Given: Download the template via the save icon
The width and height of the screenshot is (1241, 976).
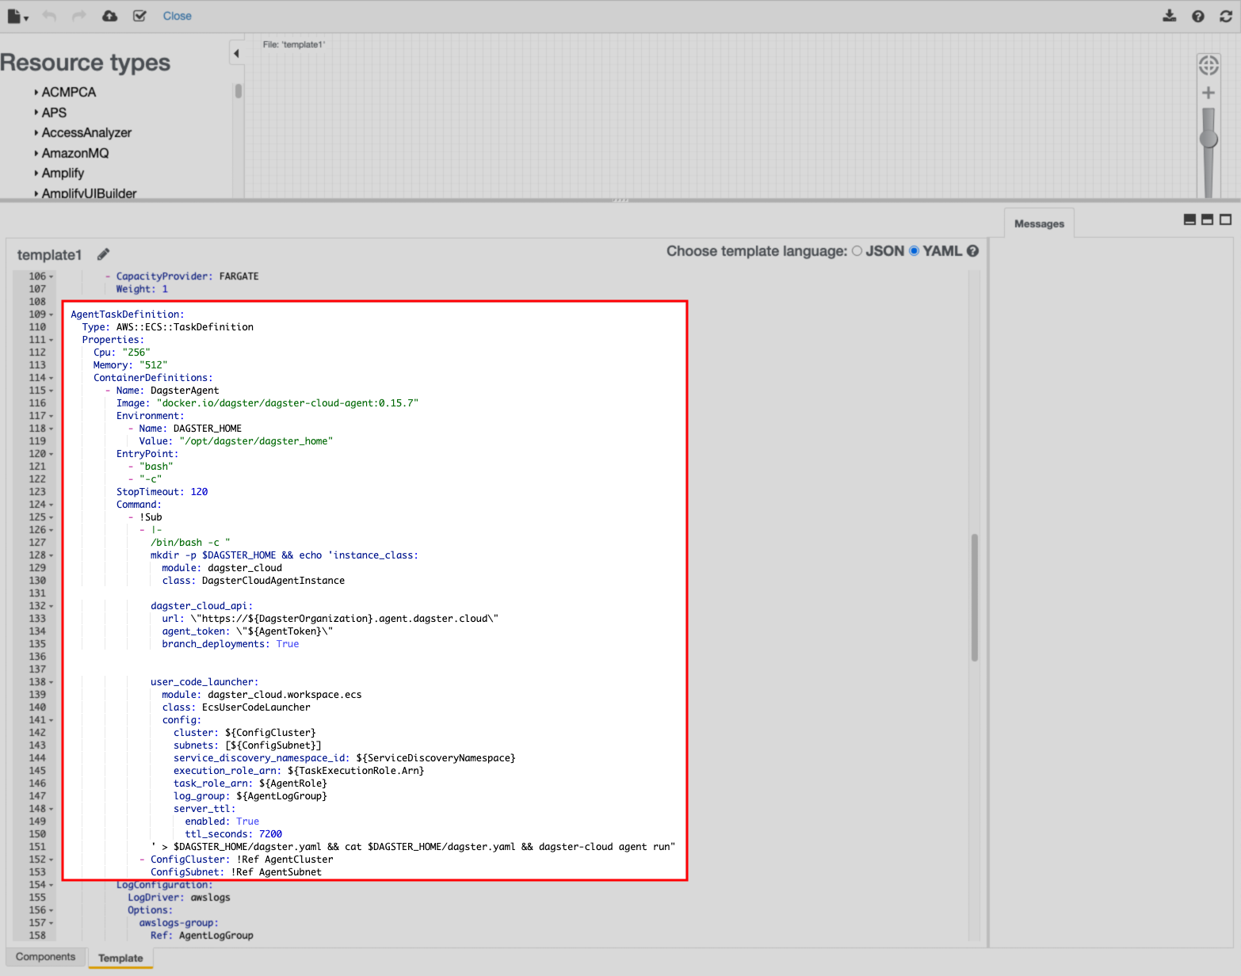Looking at the screenshot, I should [x=1170, y=15].
